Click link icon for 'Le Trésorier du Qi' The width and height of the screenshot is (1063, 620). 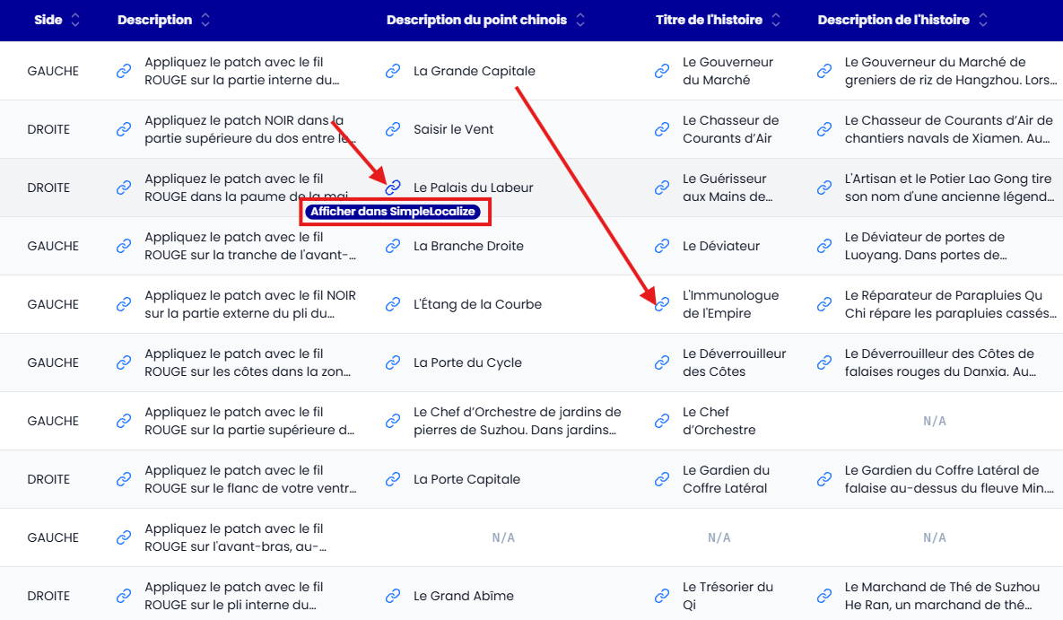click(662, 596)
